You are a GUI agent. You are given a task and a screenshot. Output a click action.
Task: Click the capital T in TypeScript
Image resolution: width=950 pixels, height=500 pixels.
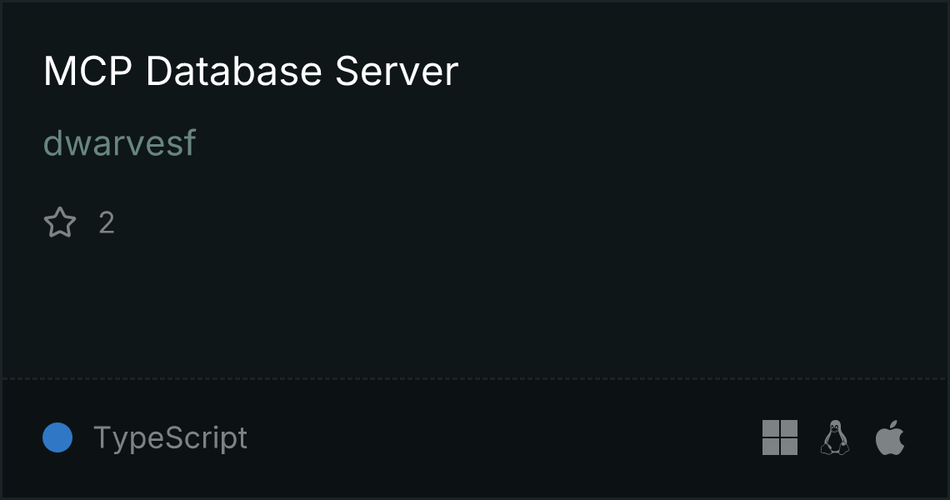[x=104, y=437]
